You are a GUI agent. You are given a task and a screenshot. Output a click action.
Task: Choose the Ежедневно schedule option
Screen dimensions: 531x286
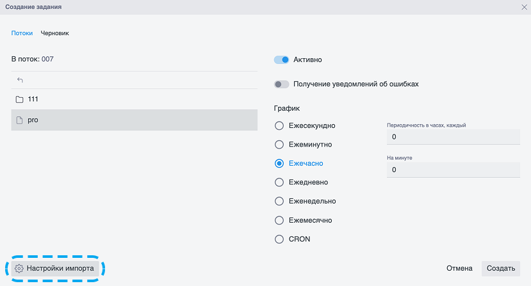[279, 182]
